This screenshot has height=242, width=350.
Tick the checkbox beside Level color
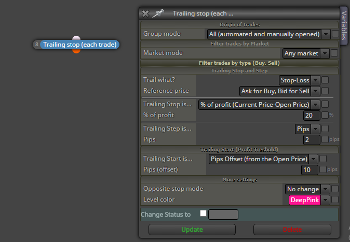coord(335,200)
